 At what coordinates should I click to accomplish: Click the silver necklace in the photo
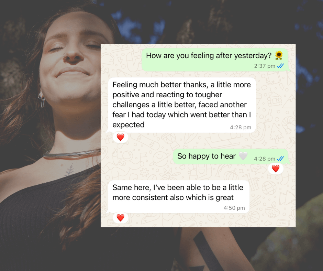pyautogui.click(x=72, y=155)
